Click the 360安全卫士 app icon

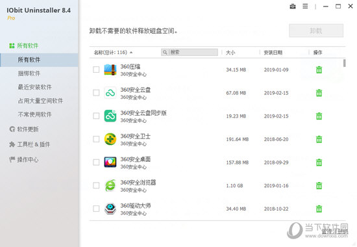click(x=110, y=139)
